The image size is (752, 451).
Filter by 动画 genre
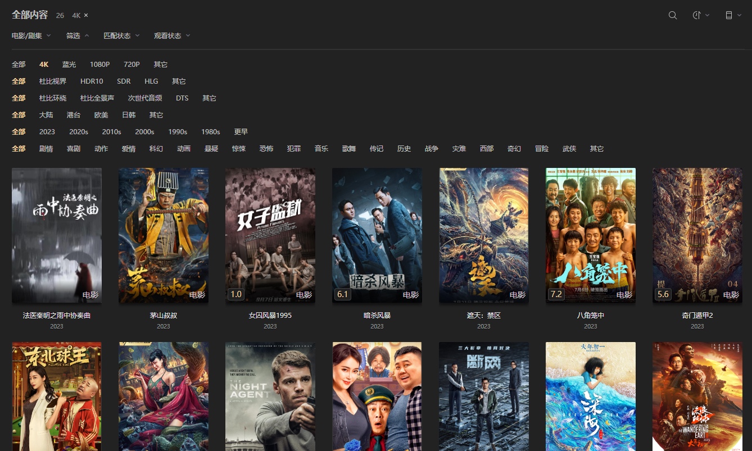184,149
